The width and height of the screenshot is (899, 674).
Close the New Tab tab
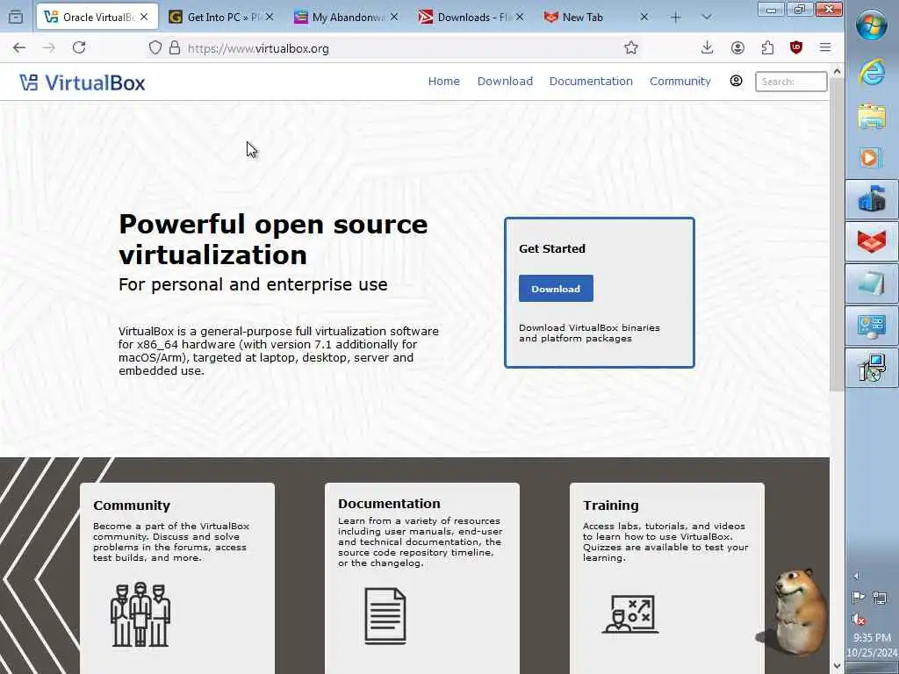click(x=644, y=18)
